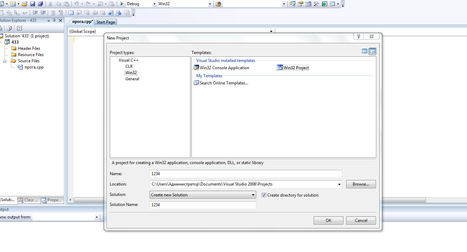
Task: Click Show All Files icon in Solution Explorer
Action: [x=10, y=28]
